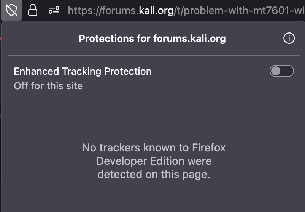The image size is (305, 212).
Task: Open site security info via padlock icon
Action: (32, 10)
